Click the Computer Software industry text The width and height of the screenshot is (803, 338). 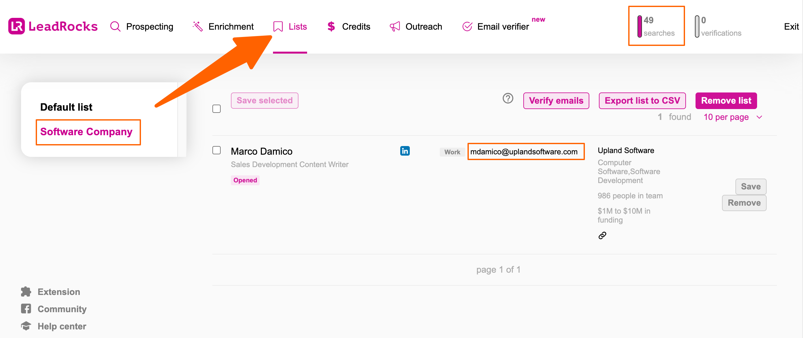[629, 172]
